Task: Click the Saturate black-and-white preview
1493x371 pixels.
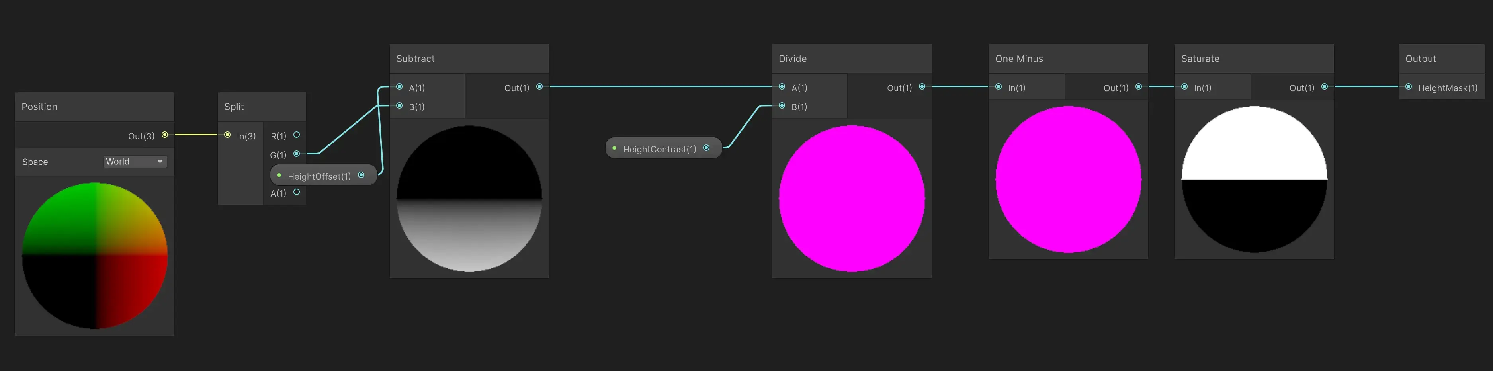Action: tap(1254, 179)
